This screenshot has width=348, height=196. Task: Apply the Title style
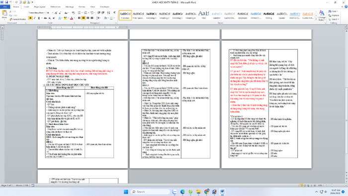point(203,15)
